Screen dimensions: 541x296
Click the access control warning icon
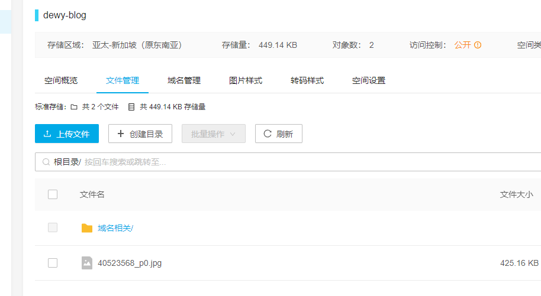click(x=478, y=45)
